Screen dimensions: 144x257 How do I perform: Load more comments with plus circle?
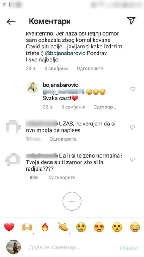(72, 201)
